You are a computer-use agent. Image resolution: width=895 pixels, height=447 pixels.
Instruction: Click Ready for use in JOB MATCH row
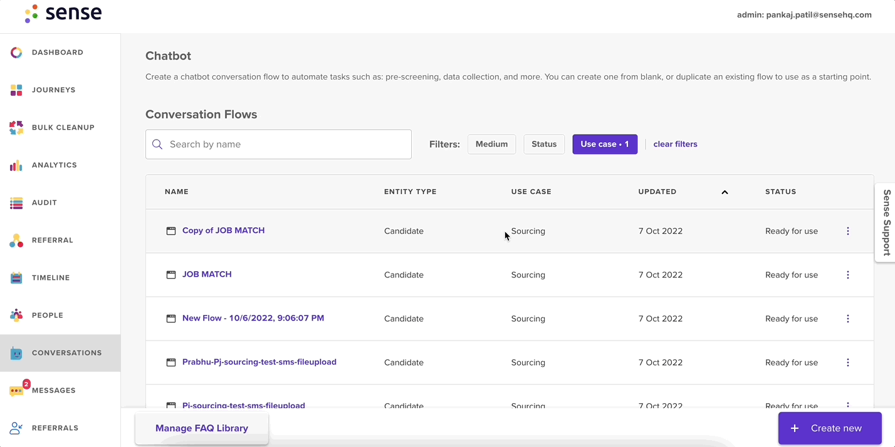[792, 275]
